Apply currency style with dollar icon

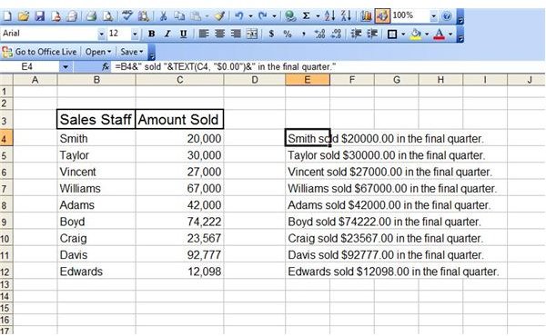pos(271,34)
